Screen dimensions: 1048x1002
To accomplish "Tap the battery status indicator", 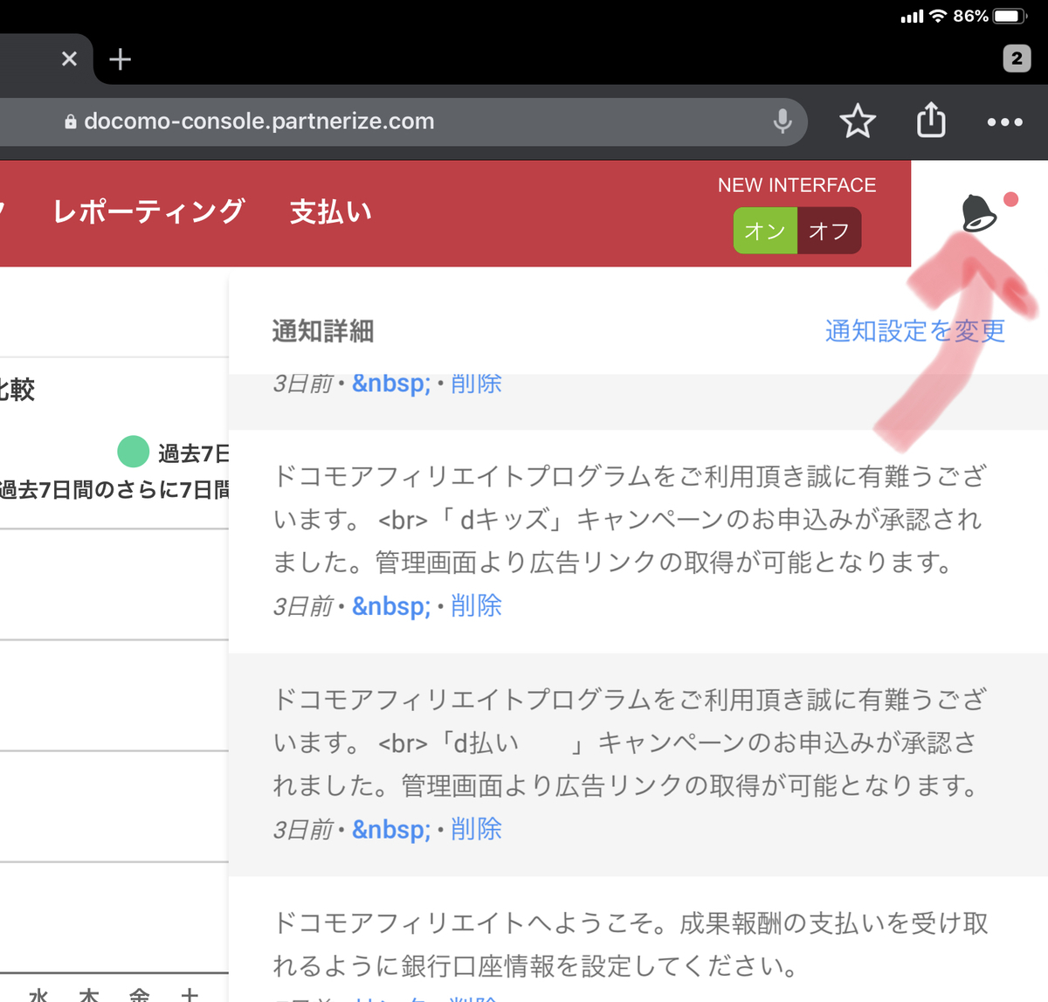I will click(1010, 16).
